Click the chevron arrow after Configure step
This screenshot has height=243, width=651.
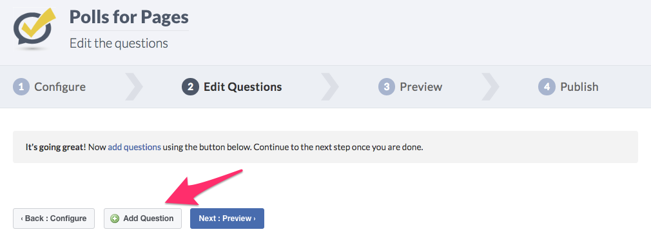click(x=133, y=87)
